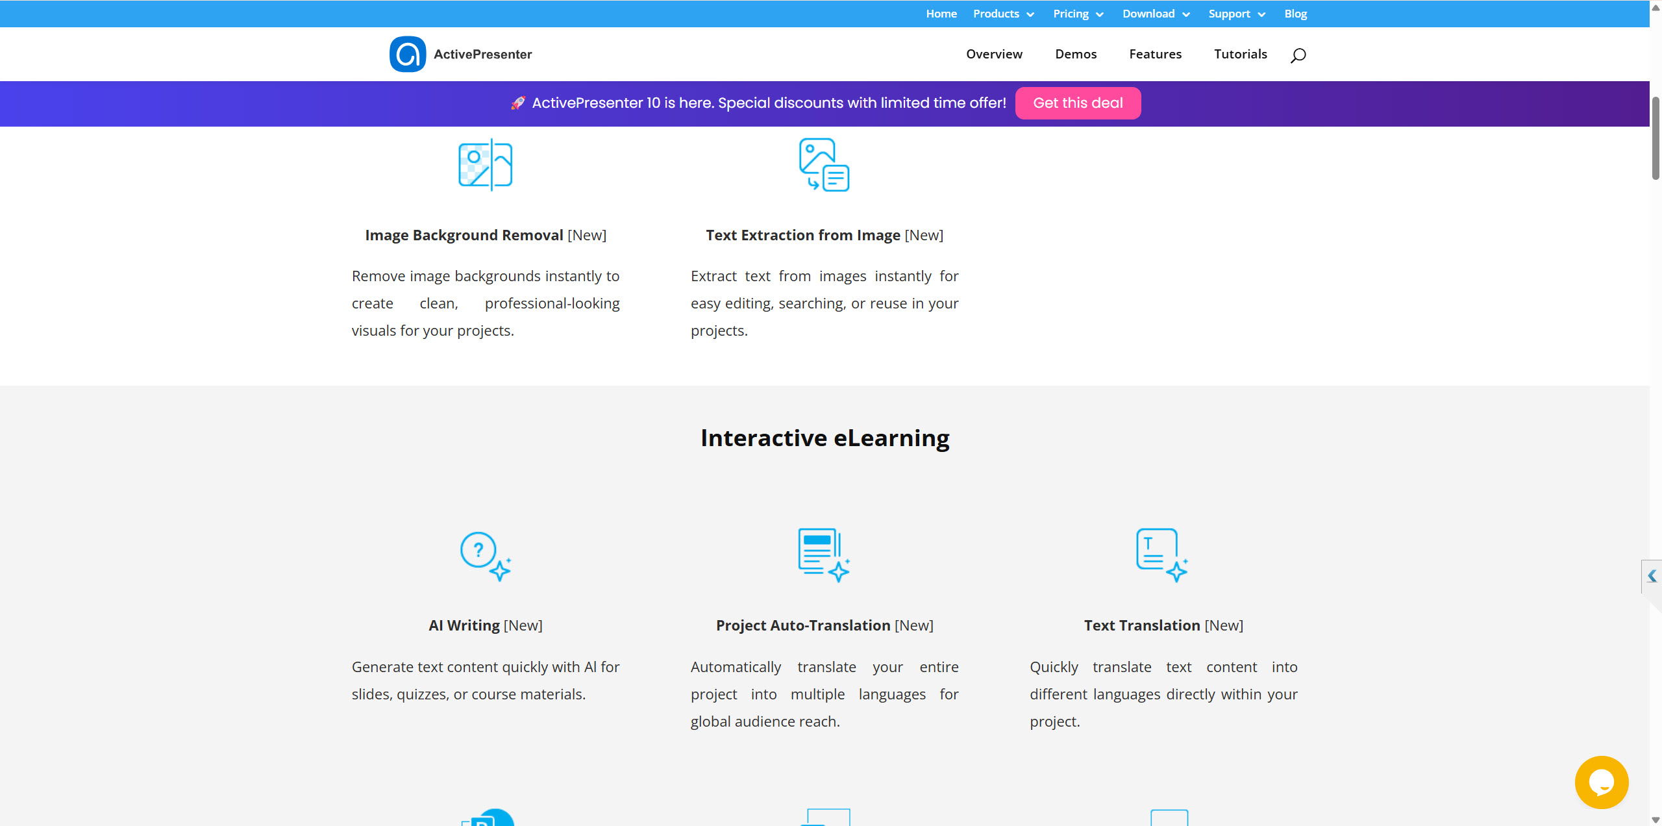Open the Tutorials menu item
Screen dimensions: 1662x826
click(1240, 54)
